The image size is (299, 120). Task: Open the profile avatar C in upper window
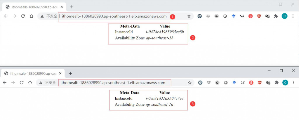(284, 16)
